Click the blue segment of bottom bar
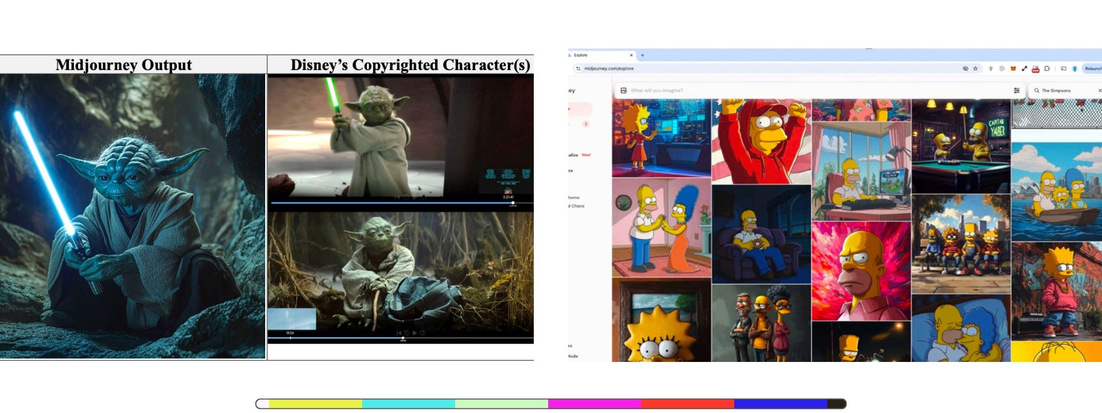Image resolution: width=1102 pixels, height=413 pixels. point(781,404)
